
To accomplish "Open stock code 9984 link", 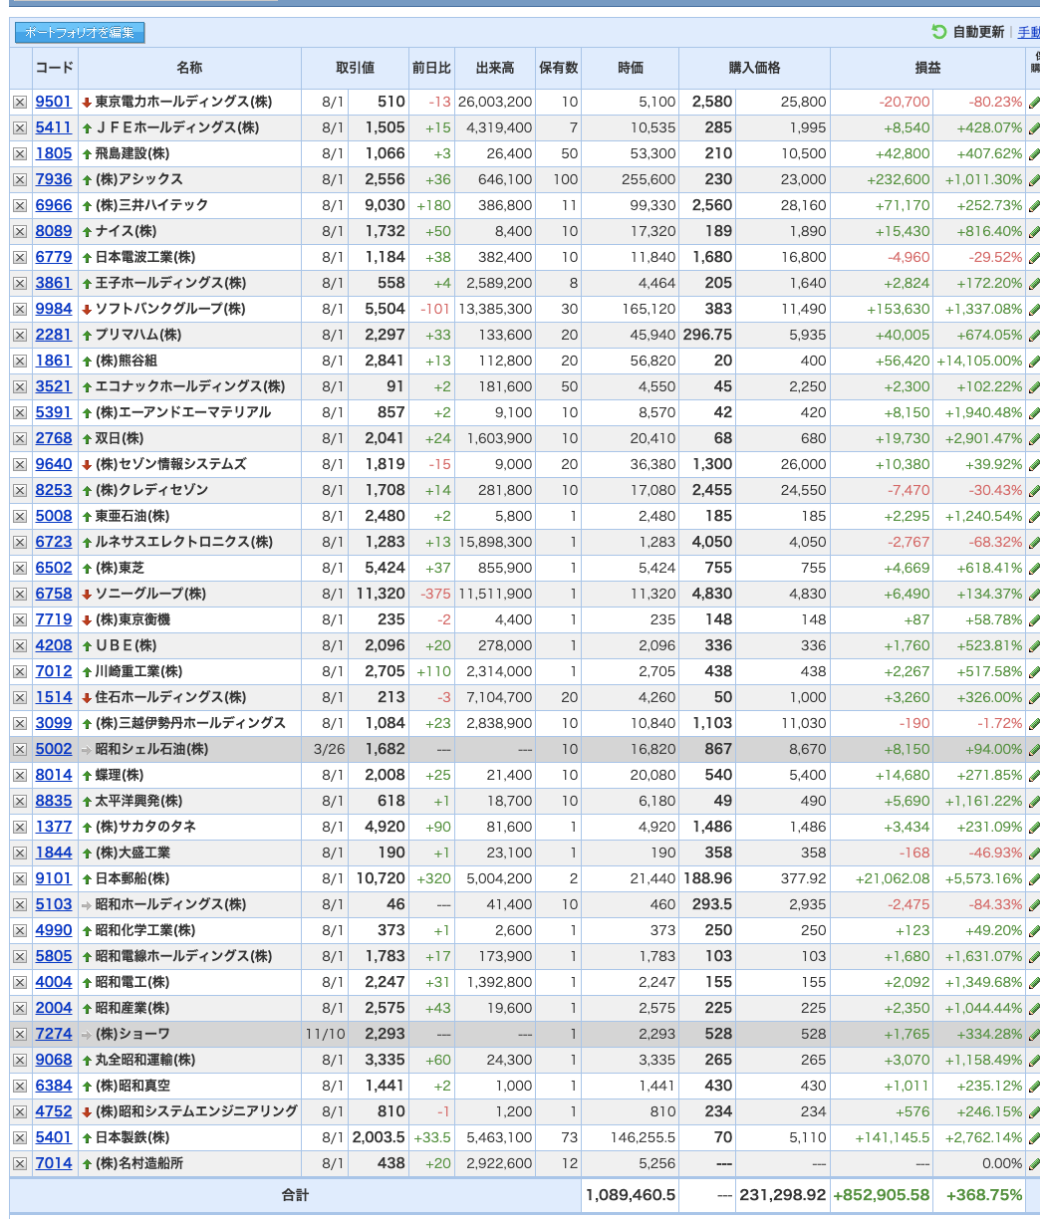I will pyautogui.click(x=54, y=309).
